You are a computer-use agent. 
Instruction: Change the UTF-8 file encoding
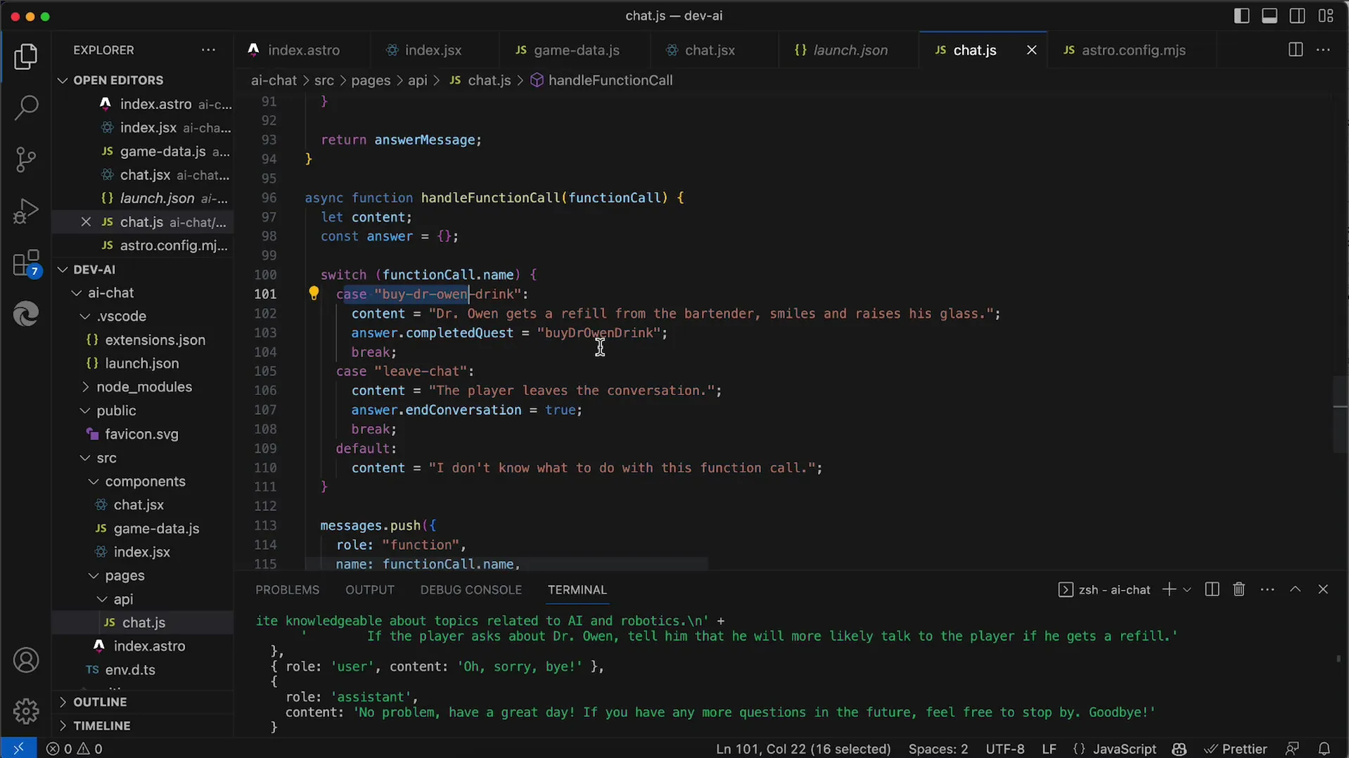(x=1004, y=749)
